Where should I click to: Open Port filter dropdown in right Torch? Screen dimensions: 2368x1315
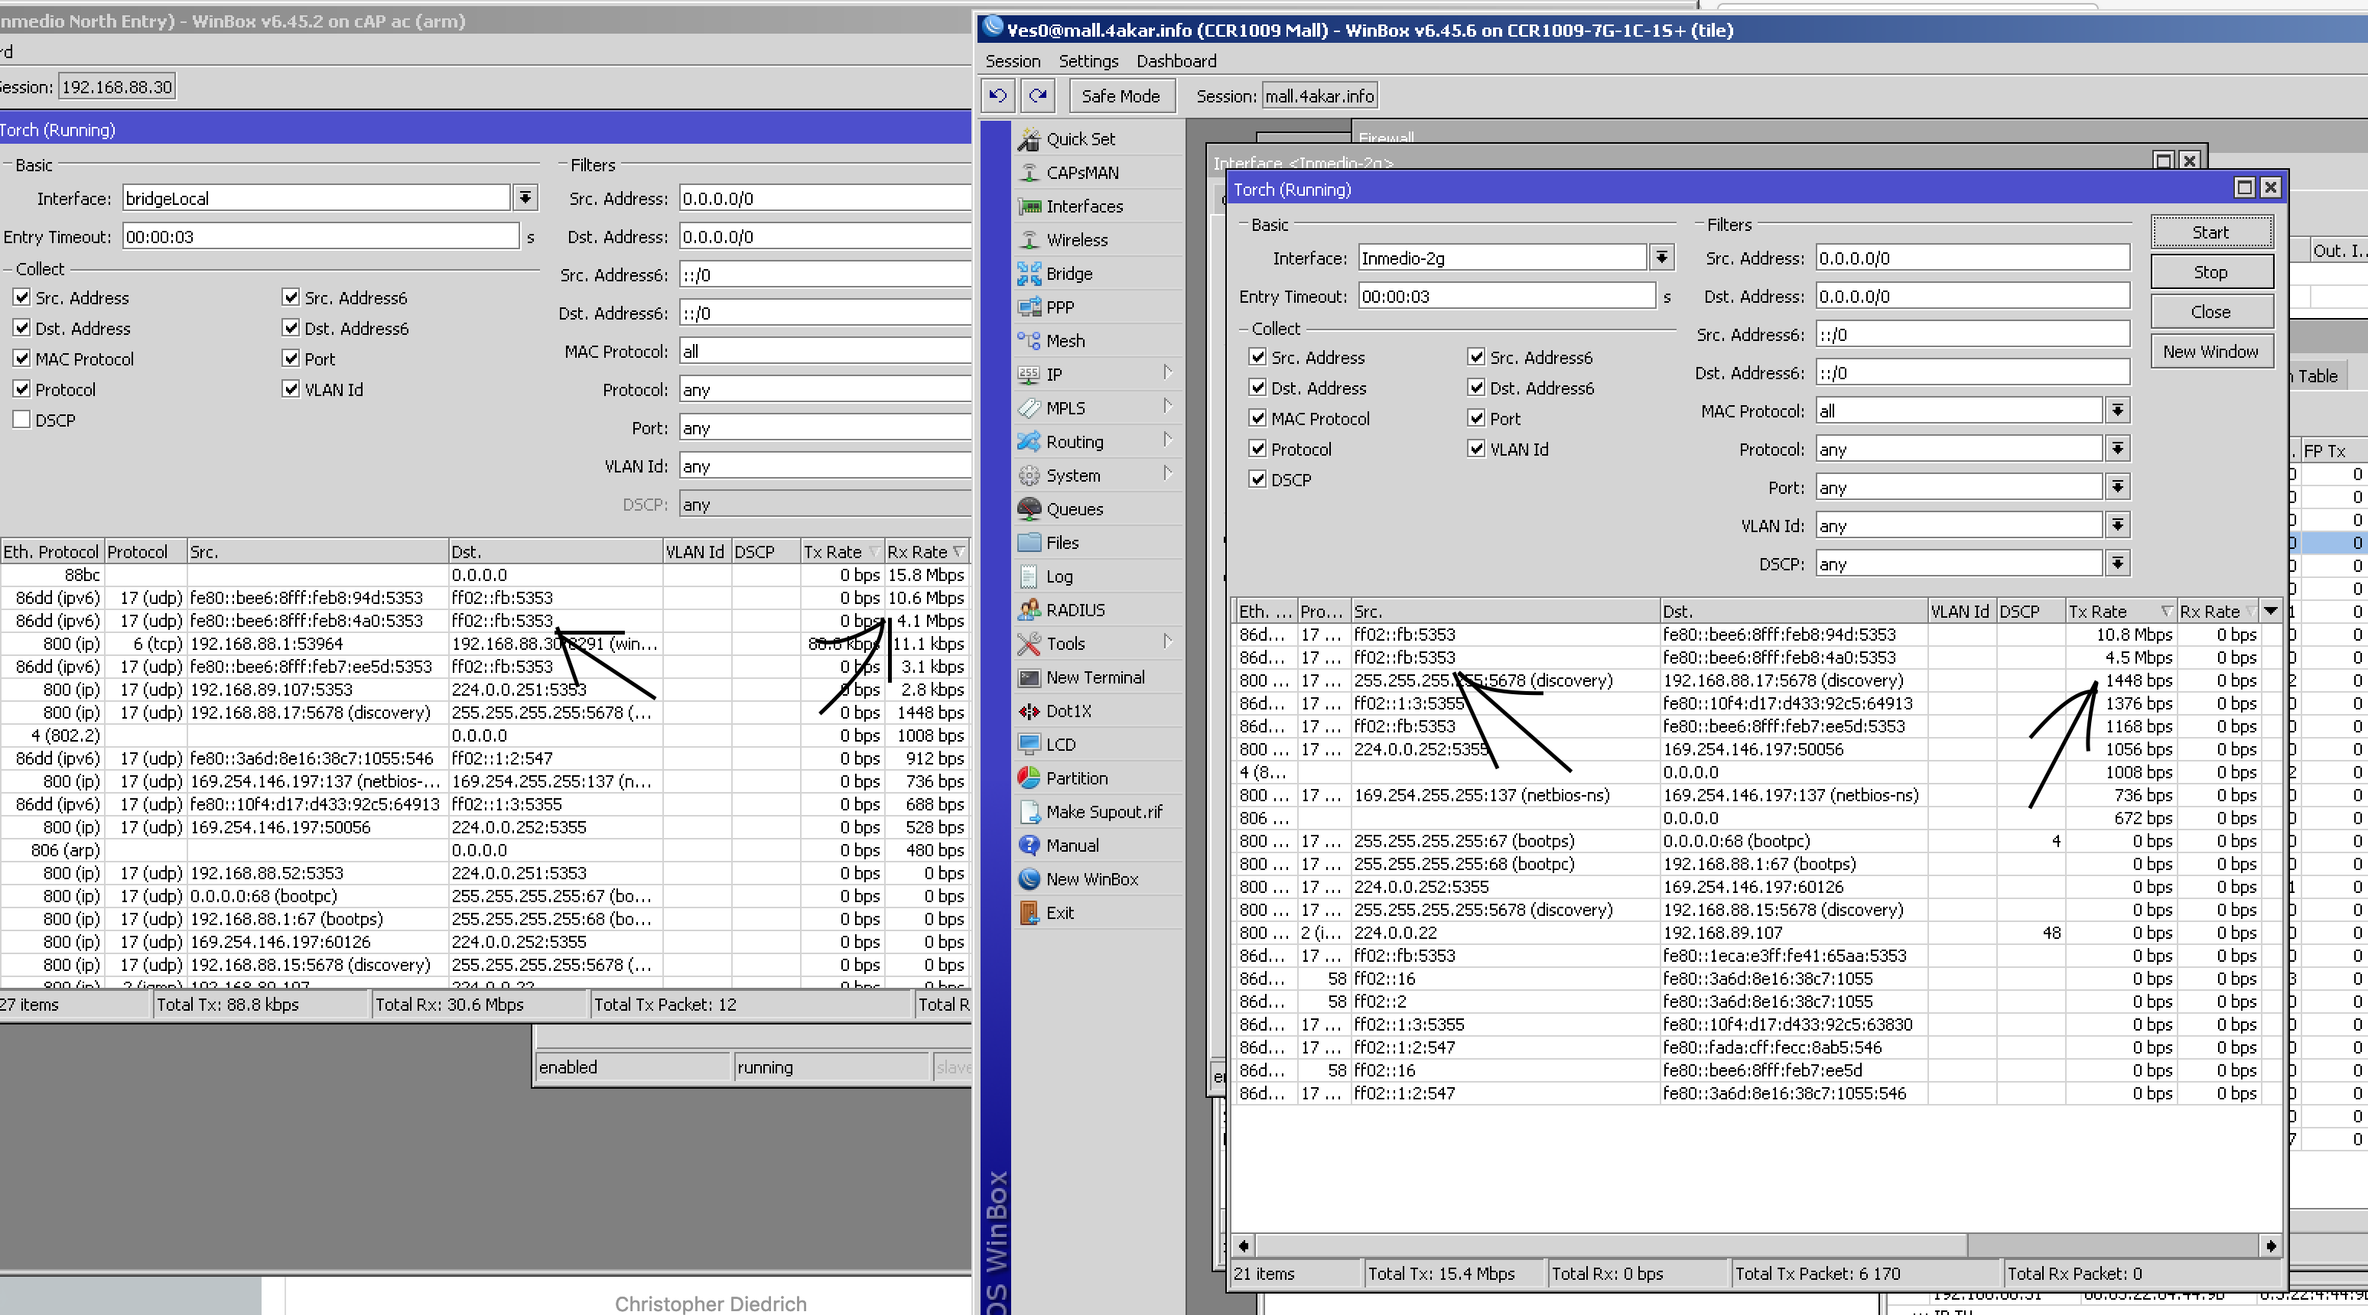(x=2118, y=487)
